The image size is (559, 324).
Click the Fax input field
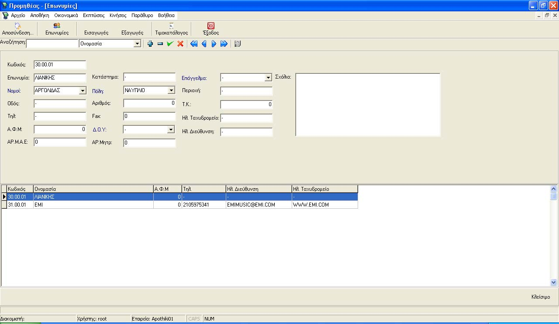tap(149, 117)
